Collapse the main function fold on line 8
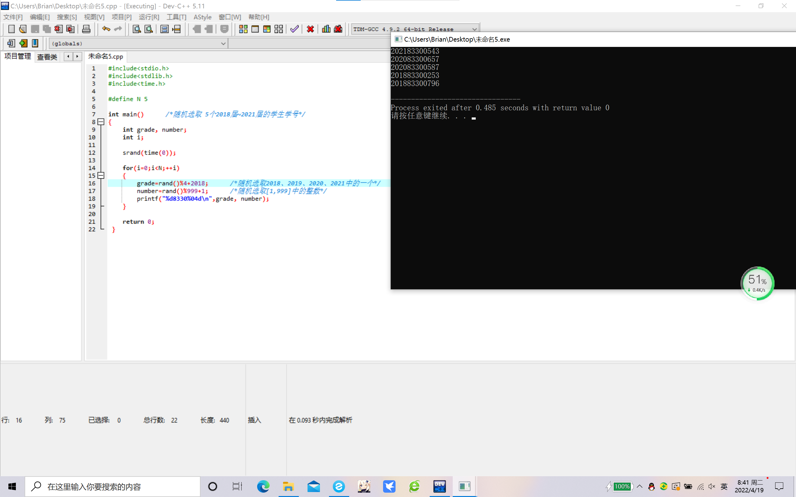The height and width of the screenshot is (497, 796). [x=101, y=122]
